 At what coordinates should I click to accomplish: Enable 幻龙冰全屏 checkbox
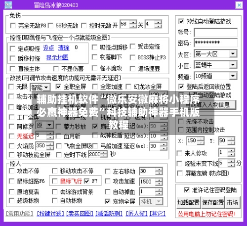tap(128, 87)
